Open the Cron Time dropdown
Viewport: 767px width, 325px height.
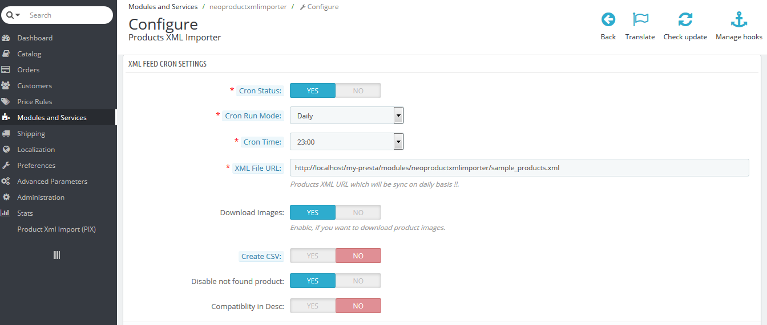click(x=346, y=142)
